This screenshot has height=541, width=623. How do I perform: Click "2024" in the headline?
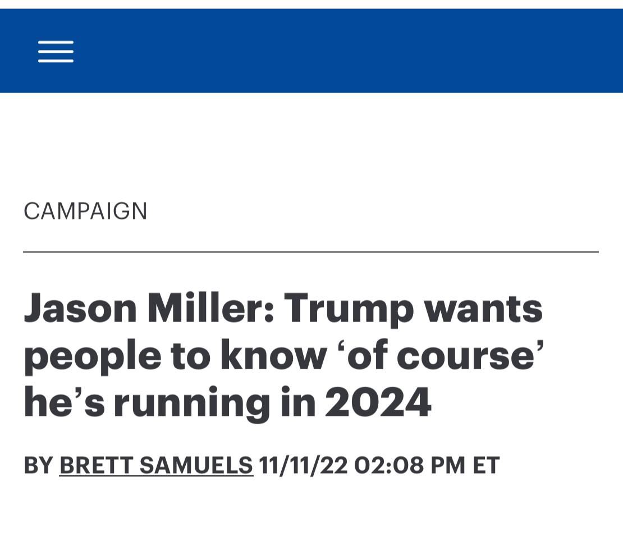pyautogui.click(x=378, y=402)
